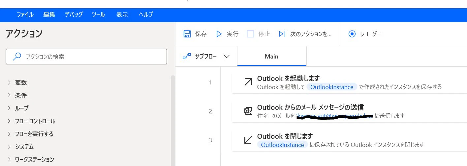Open the 表示 menu
Image resolution: width=467 pixels, height=166 pixels.
click(122, 14)
